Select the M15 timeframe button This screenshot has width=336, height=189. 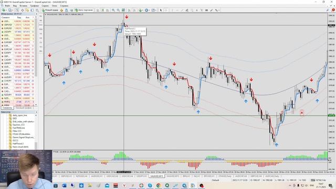(x=41, y=25)
